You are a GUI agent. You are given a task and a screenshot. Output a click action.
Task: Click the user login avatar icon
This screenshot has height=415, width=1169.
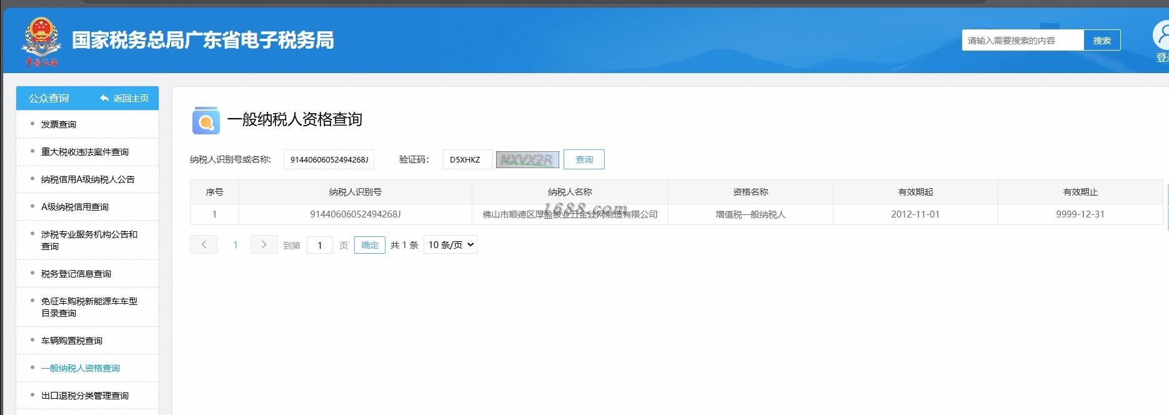1162,35
